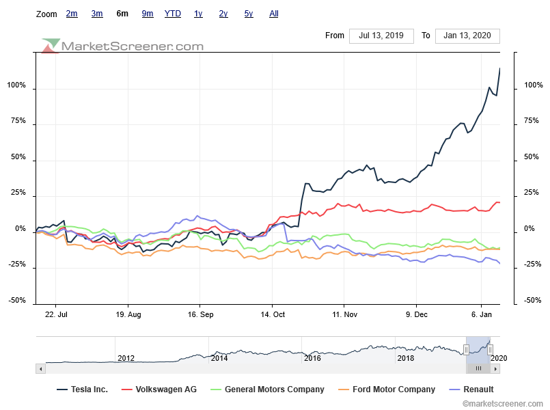Click the navigator left scroll arrow
The height and width of the screenshot is (410, 550).
[41, 368]
